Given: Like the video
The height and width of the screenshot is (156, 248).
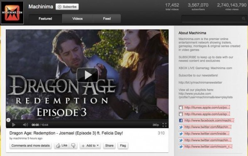Looking at the screenshot, I should (x=62, y=146).
